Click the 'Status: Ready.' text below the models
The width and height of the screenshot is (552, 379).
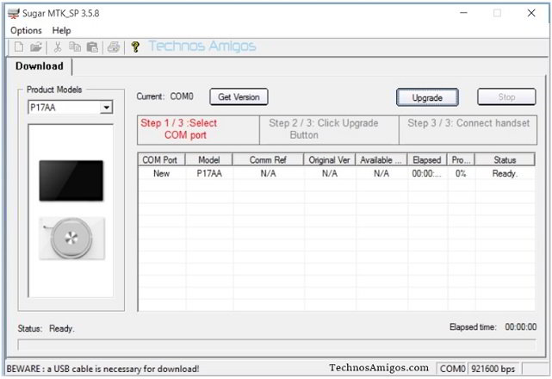pos(46,329)
